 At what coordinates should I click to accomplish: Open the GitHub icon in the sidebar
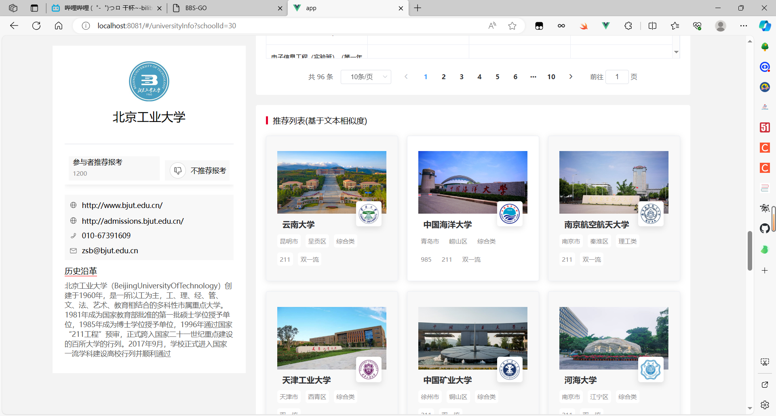[x=765, y=229]
